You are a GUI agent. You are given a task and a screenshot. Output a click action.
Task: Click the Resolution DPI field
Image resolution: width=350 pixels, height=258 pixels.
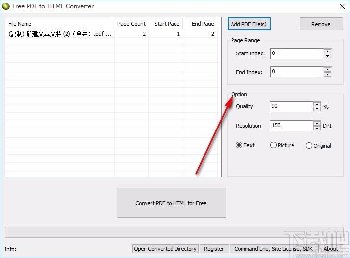tap(292, 126)
